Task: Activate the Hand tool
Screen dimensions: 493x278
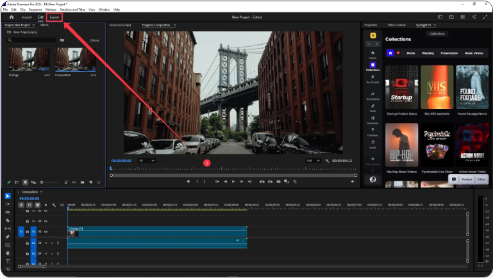Action: tap(8, 253)
